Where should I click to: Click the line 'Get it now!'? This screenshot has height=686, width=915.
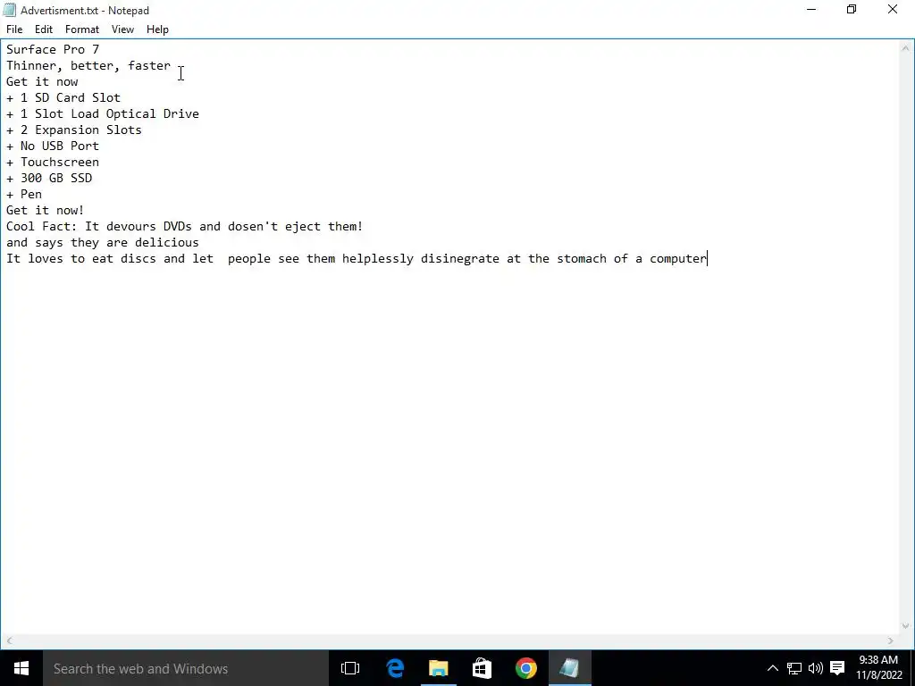point(45,210)
